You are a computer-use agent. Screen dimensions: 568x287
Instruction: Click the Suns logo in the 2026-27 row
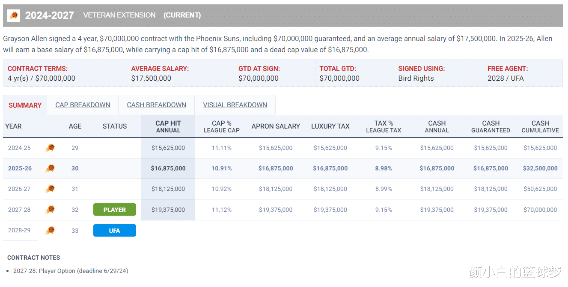50,189
